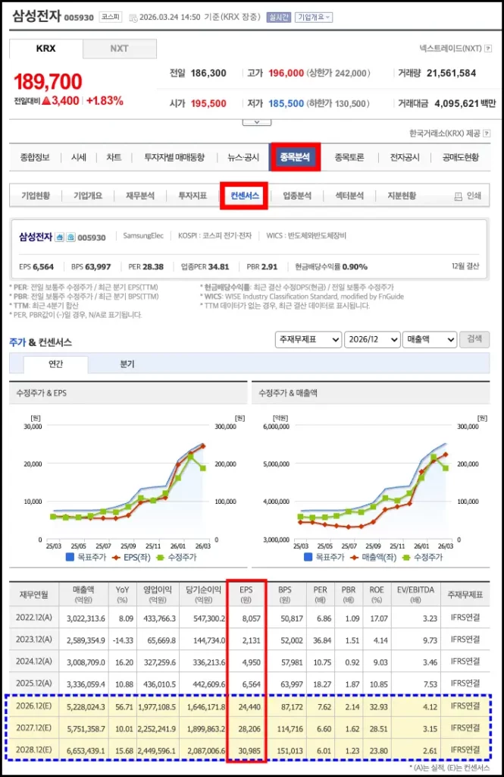Open the 뉴스·공시 tab
Image resolution: width=504 pixels, height=777 pixels.
coord(243,157)
